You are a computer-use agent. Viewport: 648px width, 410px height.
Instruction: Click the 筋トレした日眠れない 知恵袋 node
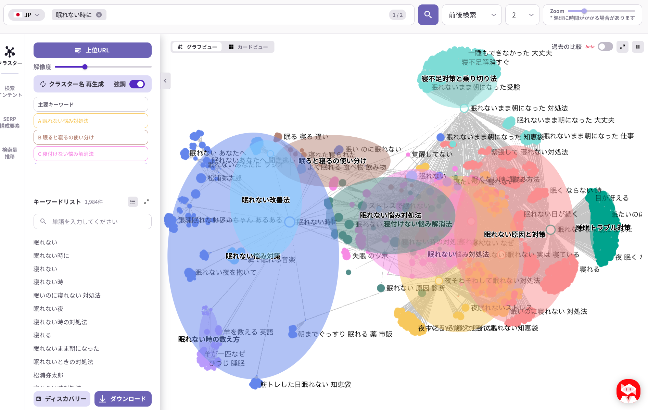(255, 384)
